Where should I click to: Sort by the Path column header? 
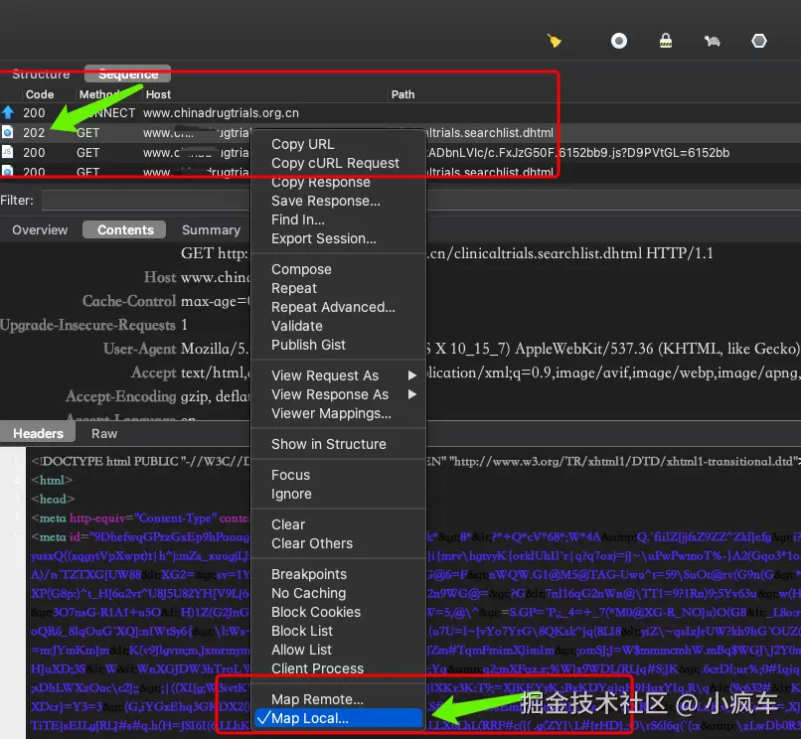403,94
